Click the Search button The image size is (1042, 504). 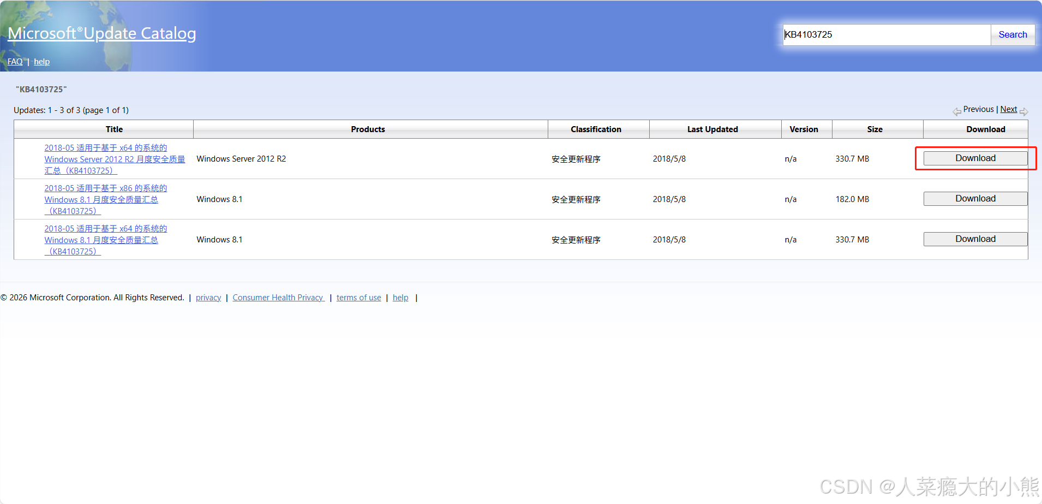[1013, 34]
